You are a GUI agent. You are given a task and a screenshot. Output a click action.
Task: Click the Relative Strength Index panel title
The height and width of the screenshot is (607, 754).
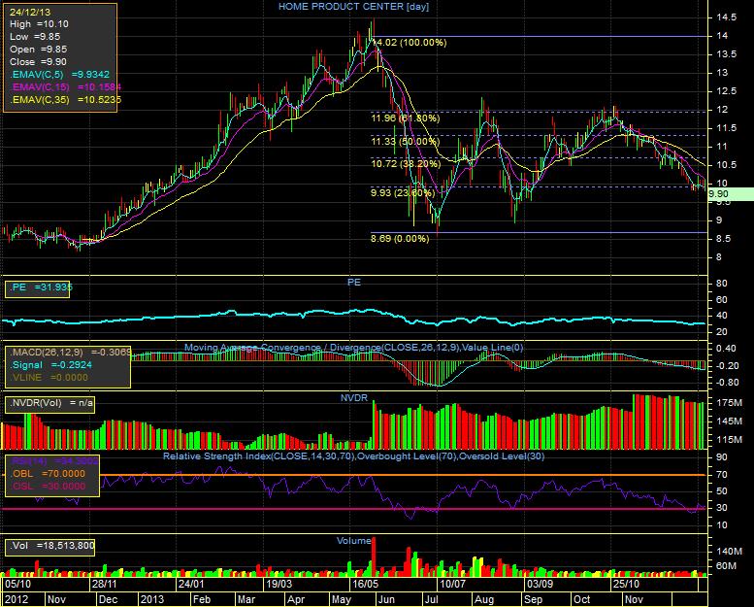(354, 455)
